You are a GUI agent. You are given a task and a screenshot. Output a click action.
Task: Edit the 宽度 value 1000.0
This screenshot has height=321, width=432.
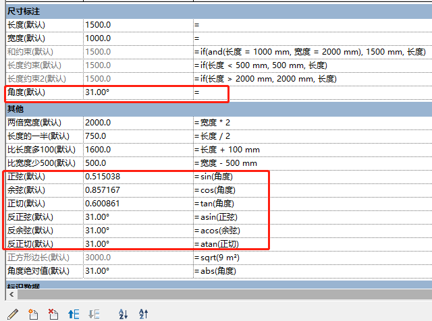tap(98, 38)
